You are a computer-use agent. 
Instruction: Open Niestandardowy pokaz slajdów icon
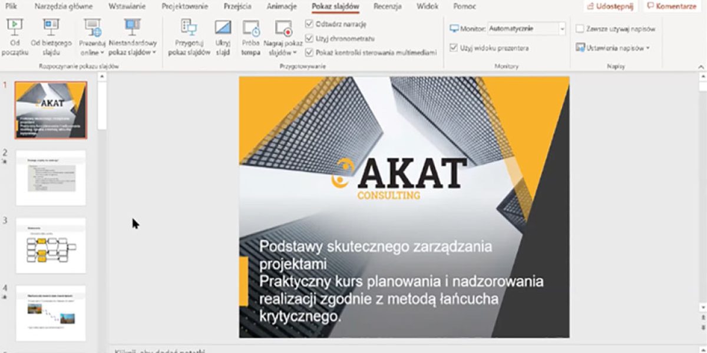click(x=133, y=26)
